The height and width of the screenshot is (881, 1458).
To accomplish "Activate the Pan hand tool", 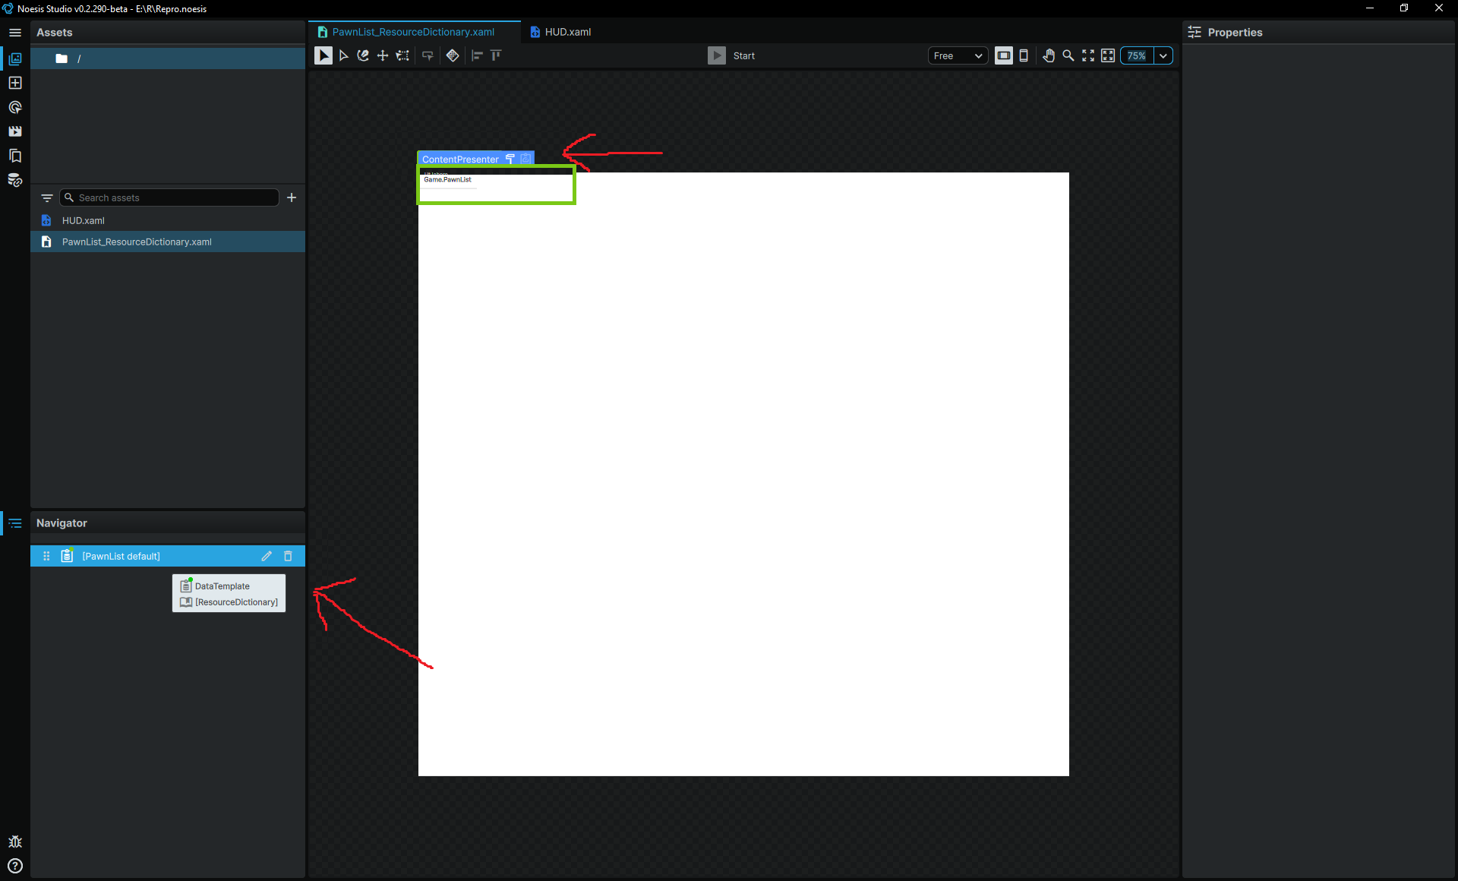I will pos(1049,55).
